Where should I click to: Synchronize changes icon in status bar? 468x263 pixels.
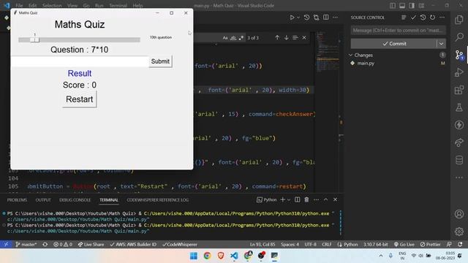point(45,244)
